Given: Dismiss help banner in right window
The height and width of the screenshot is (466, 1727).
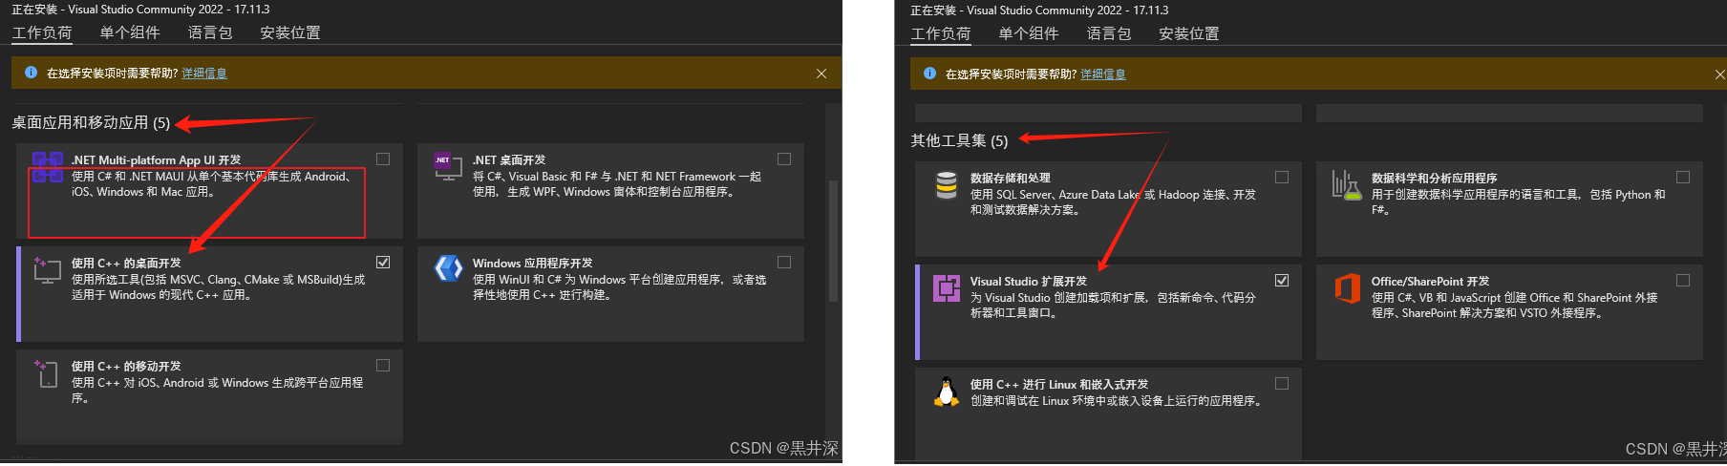Looking at the screenshot, I should pyautogui.click(x=1719, y=74).
